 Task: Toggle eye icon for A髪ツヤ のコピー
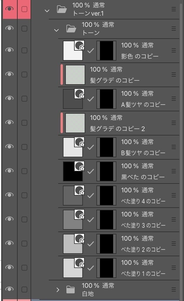(9, 98)
